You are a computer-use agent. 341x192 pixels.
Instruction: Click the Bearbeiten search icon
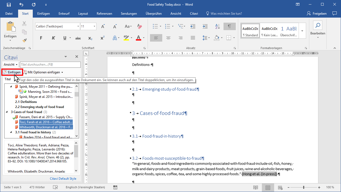tap(318, 26)
